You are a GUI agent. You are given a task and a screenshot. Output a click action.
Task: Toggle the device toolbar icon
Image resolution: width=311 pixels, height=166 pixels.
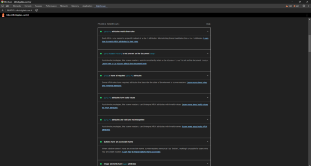[x=7, y=6]
